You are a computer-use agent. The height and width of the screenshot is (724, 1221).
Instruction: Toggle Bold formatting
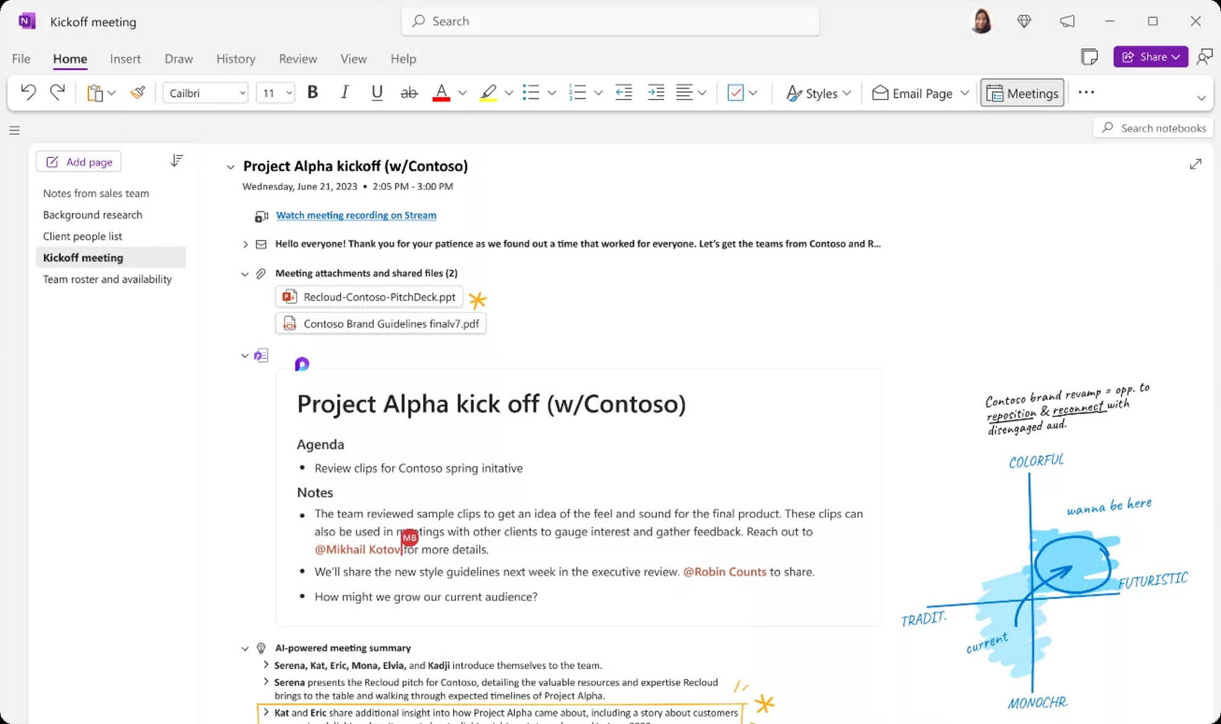[x=313, y=93]
